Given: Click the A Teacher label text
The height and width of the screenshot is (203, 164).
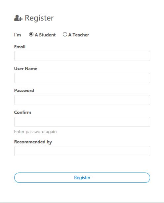Looking at the screenshot, I should point(79,35).
